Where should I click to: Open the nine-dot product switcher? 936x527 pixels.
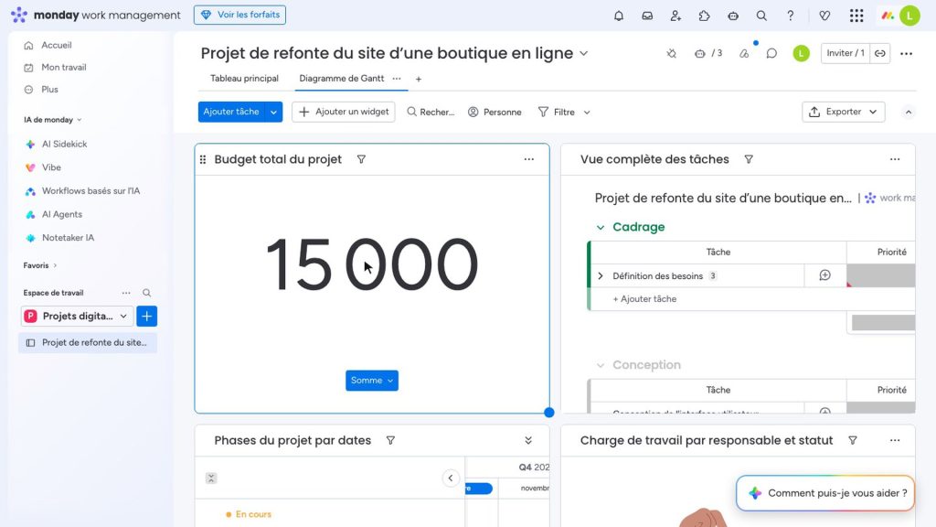coord(856,16)
